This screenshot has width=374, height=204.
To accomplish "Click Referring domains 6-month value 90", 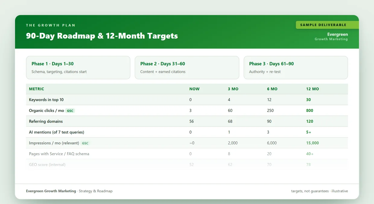I will point(269,122).
